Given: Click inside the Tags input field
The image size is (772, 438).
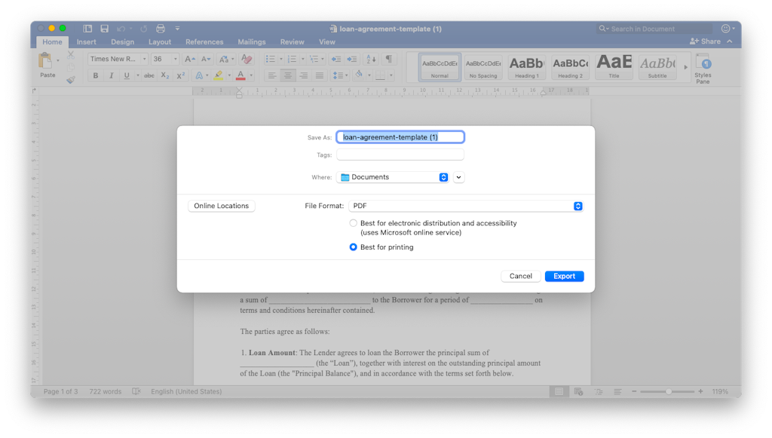Looking at the screenshot, I should [400, 155].
